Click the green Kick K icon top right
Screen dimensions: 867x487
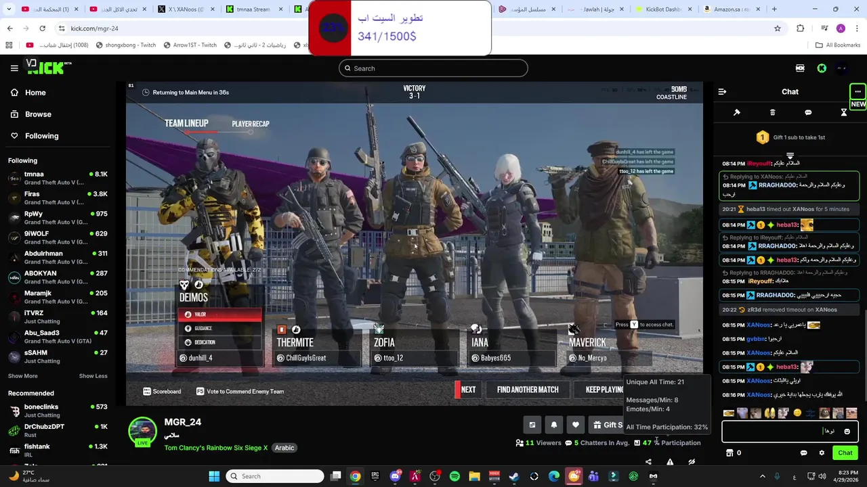(x=822, y=68)
